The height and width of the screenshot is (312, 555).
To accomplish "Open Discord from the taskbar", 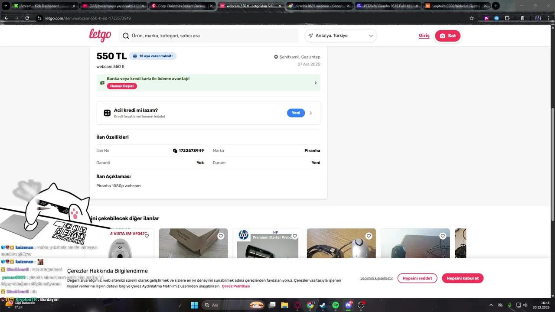I will click(348, 305).
